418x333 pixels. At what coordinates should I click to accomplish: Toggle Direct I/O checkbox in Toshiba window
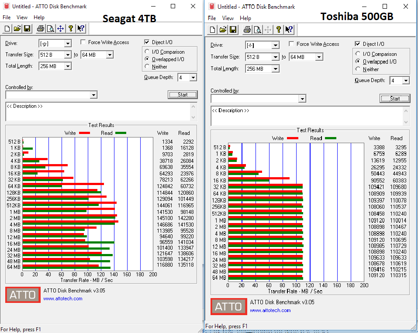tap(358, 44)
